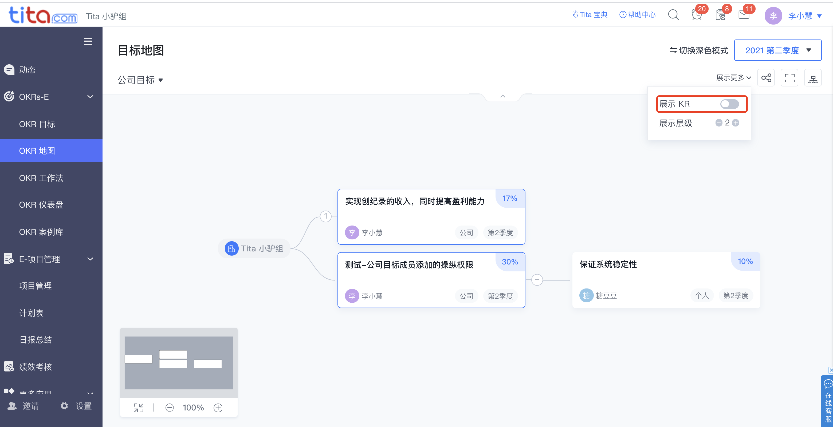Viewport: 833px width, 427px height.
Task: Open the 在线客服 chat widget
Action: (827, 401)
